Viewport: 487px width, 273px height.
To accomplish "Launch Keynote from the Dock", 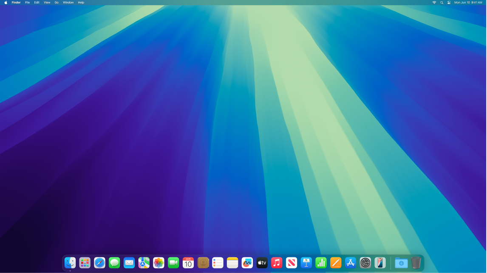I will click(306, 263).
